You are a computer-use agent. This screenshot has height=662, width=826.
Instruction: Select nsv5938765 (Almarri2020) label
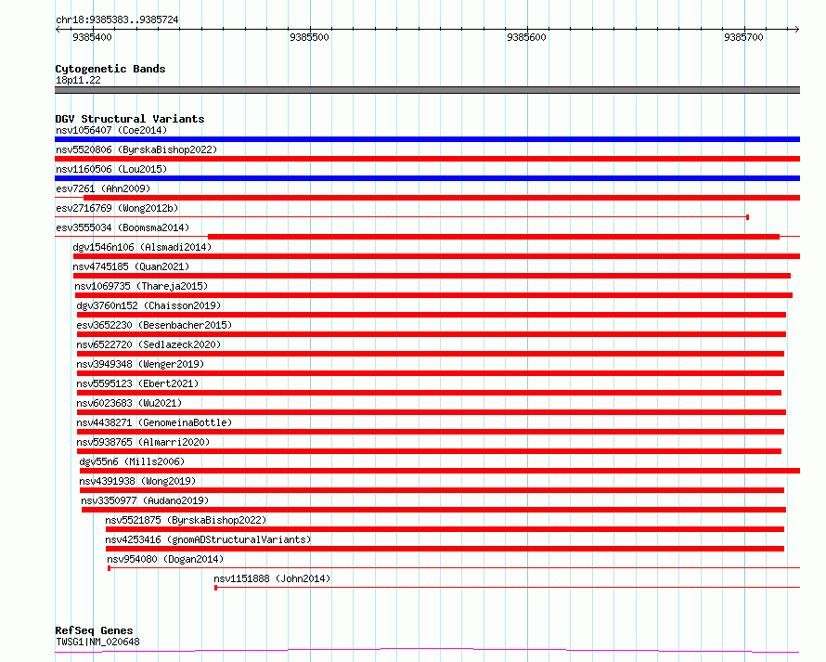pos(143,442)
